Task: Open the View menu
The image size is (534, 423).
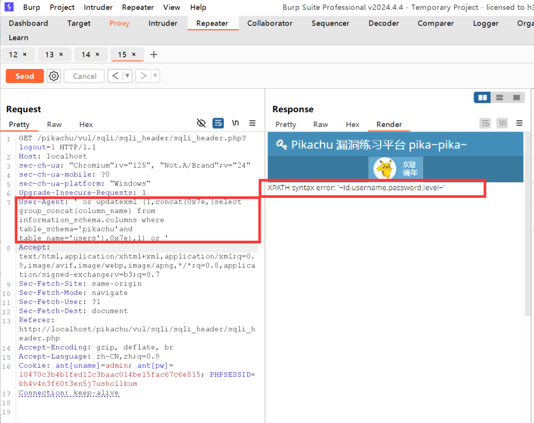Action: click(x=172, y=7)
